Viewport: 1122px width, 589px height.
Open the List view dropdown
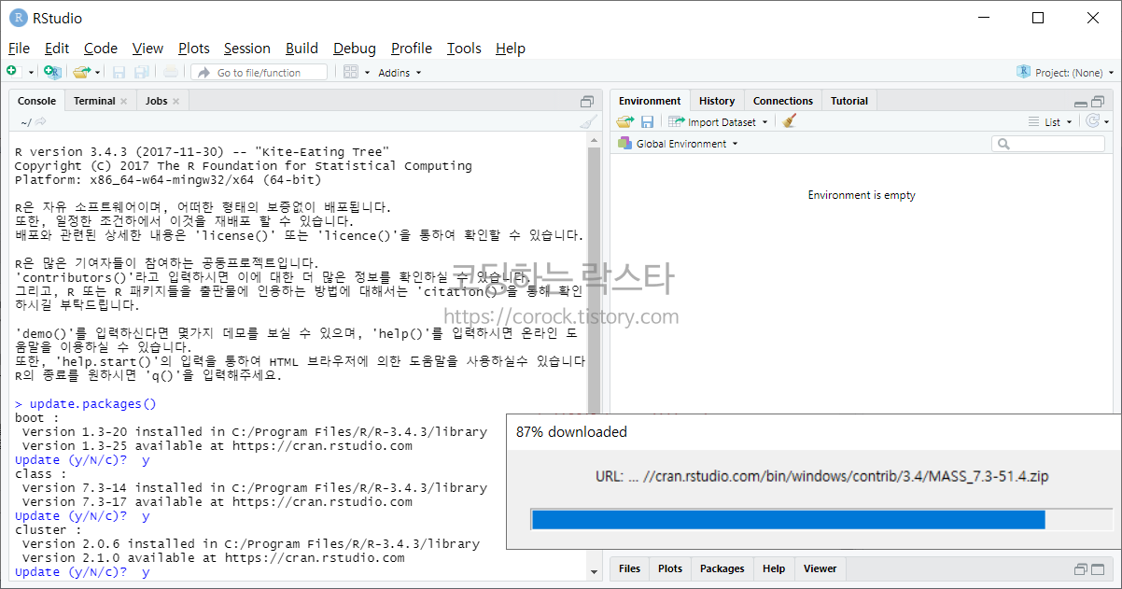click(1050, 121)
